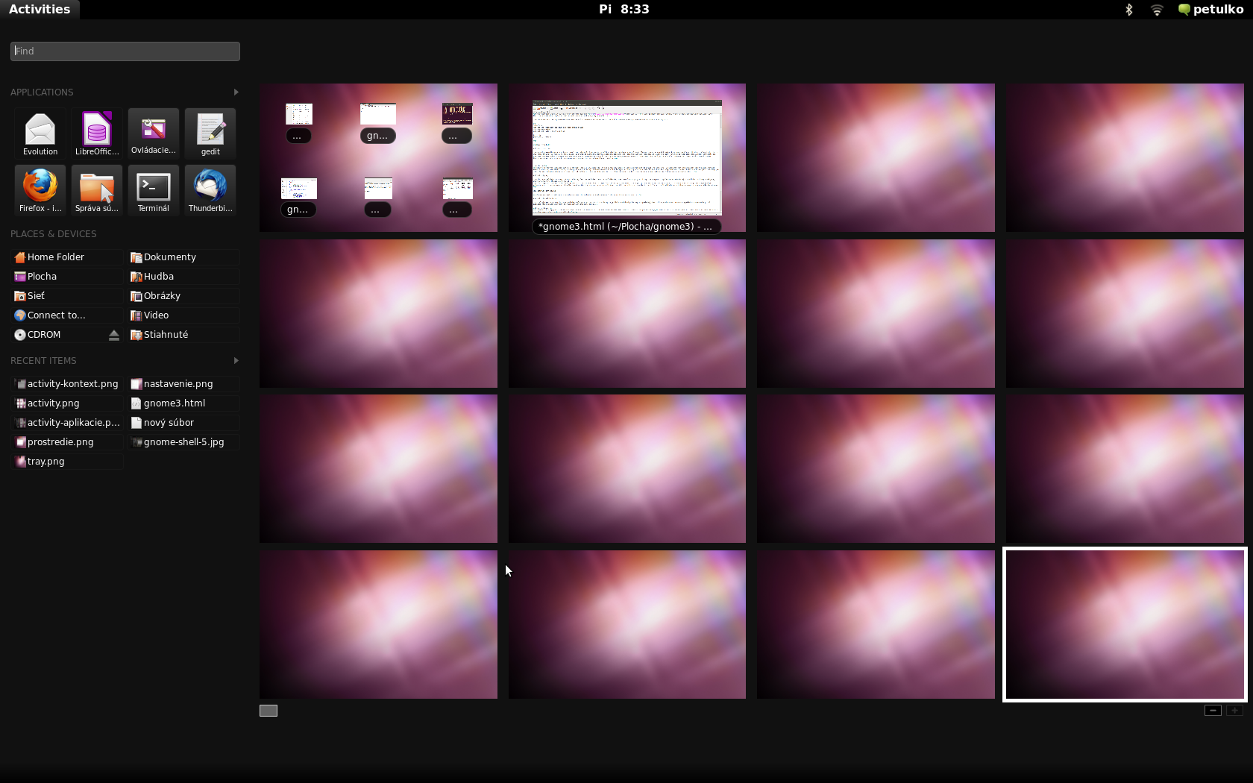Eject the CDROM device

click(114, 335)
